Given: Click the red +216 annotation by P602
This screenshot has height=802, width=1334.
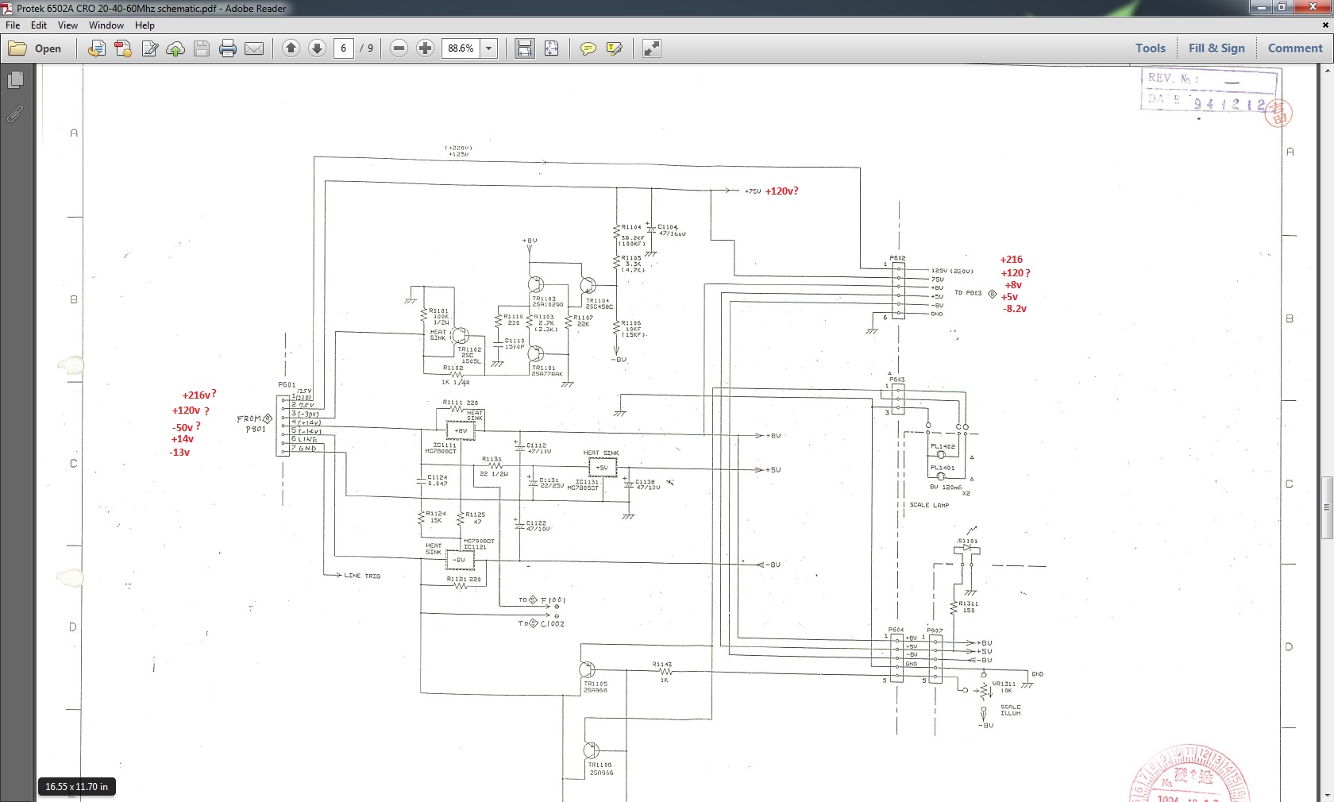Looking at the screenshot, I should (1012, 260).
